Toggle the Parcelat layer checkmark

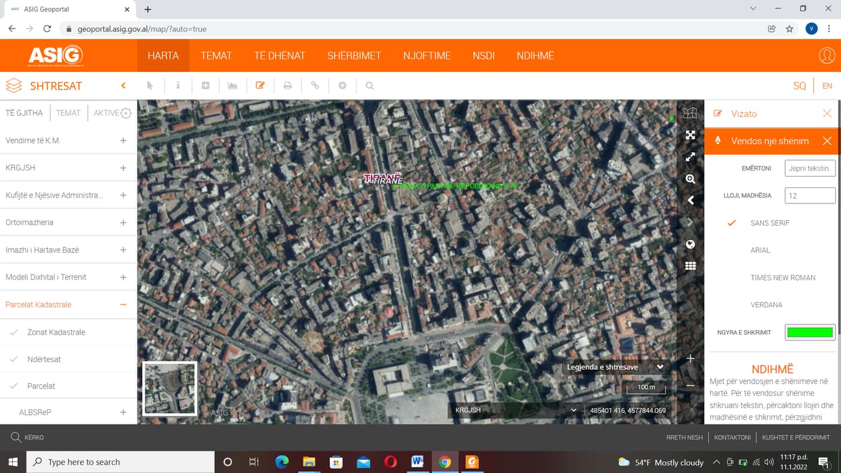(x=14, y=386)
